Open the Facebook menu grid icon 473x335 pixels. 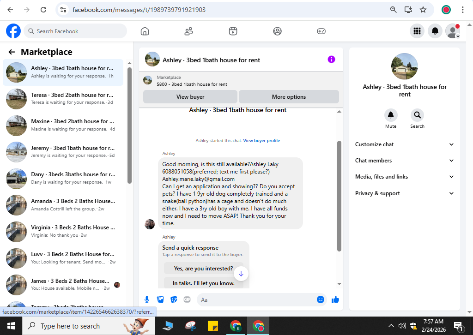[x=417, y=31]
